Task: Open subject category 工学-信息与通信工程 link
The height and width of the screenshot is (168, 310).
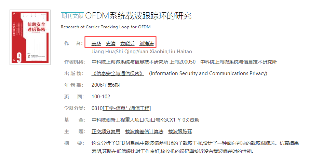Action: coord(127,108)
